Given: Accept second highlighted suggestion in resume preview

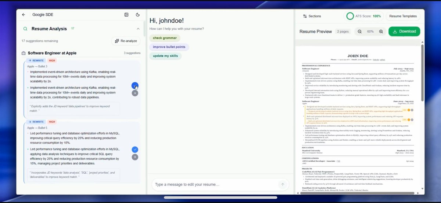Looking at the screenshot, I should (x=409, y=120).
